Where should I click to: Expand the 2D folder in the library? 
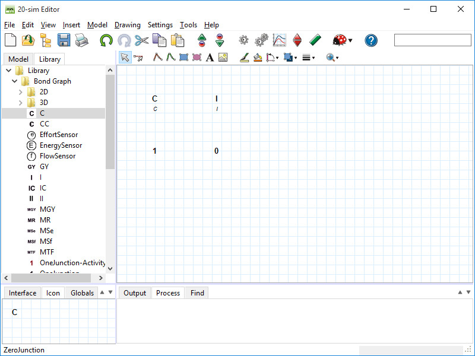point(20,92)
